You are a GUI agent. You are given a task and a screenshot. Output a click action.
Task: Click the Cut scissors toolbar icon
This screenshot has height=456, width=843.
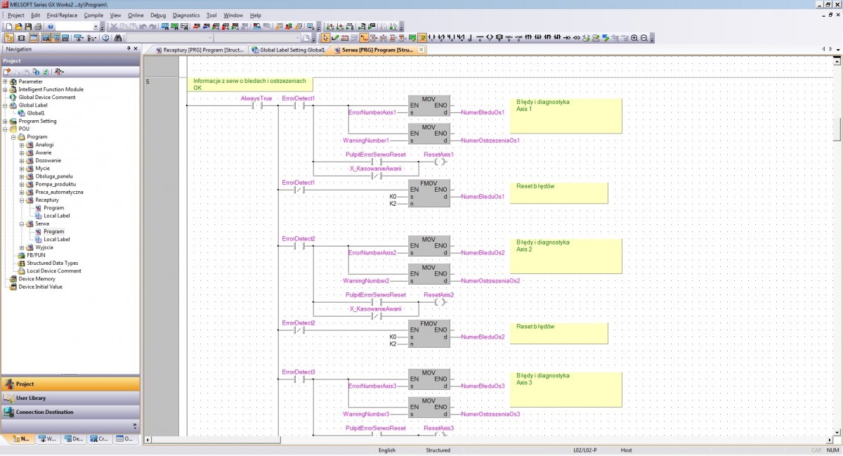point(114,27)
